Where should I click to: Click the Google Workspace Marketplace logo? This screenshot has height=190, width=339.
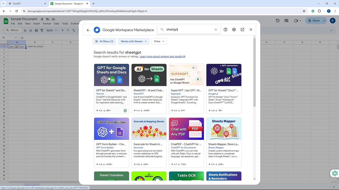click(97, 30)
